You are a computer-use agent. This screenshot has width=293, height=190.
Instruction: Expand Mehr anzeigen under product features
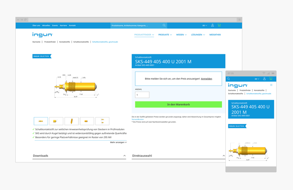coord(118,143)
